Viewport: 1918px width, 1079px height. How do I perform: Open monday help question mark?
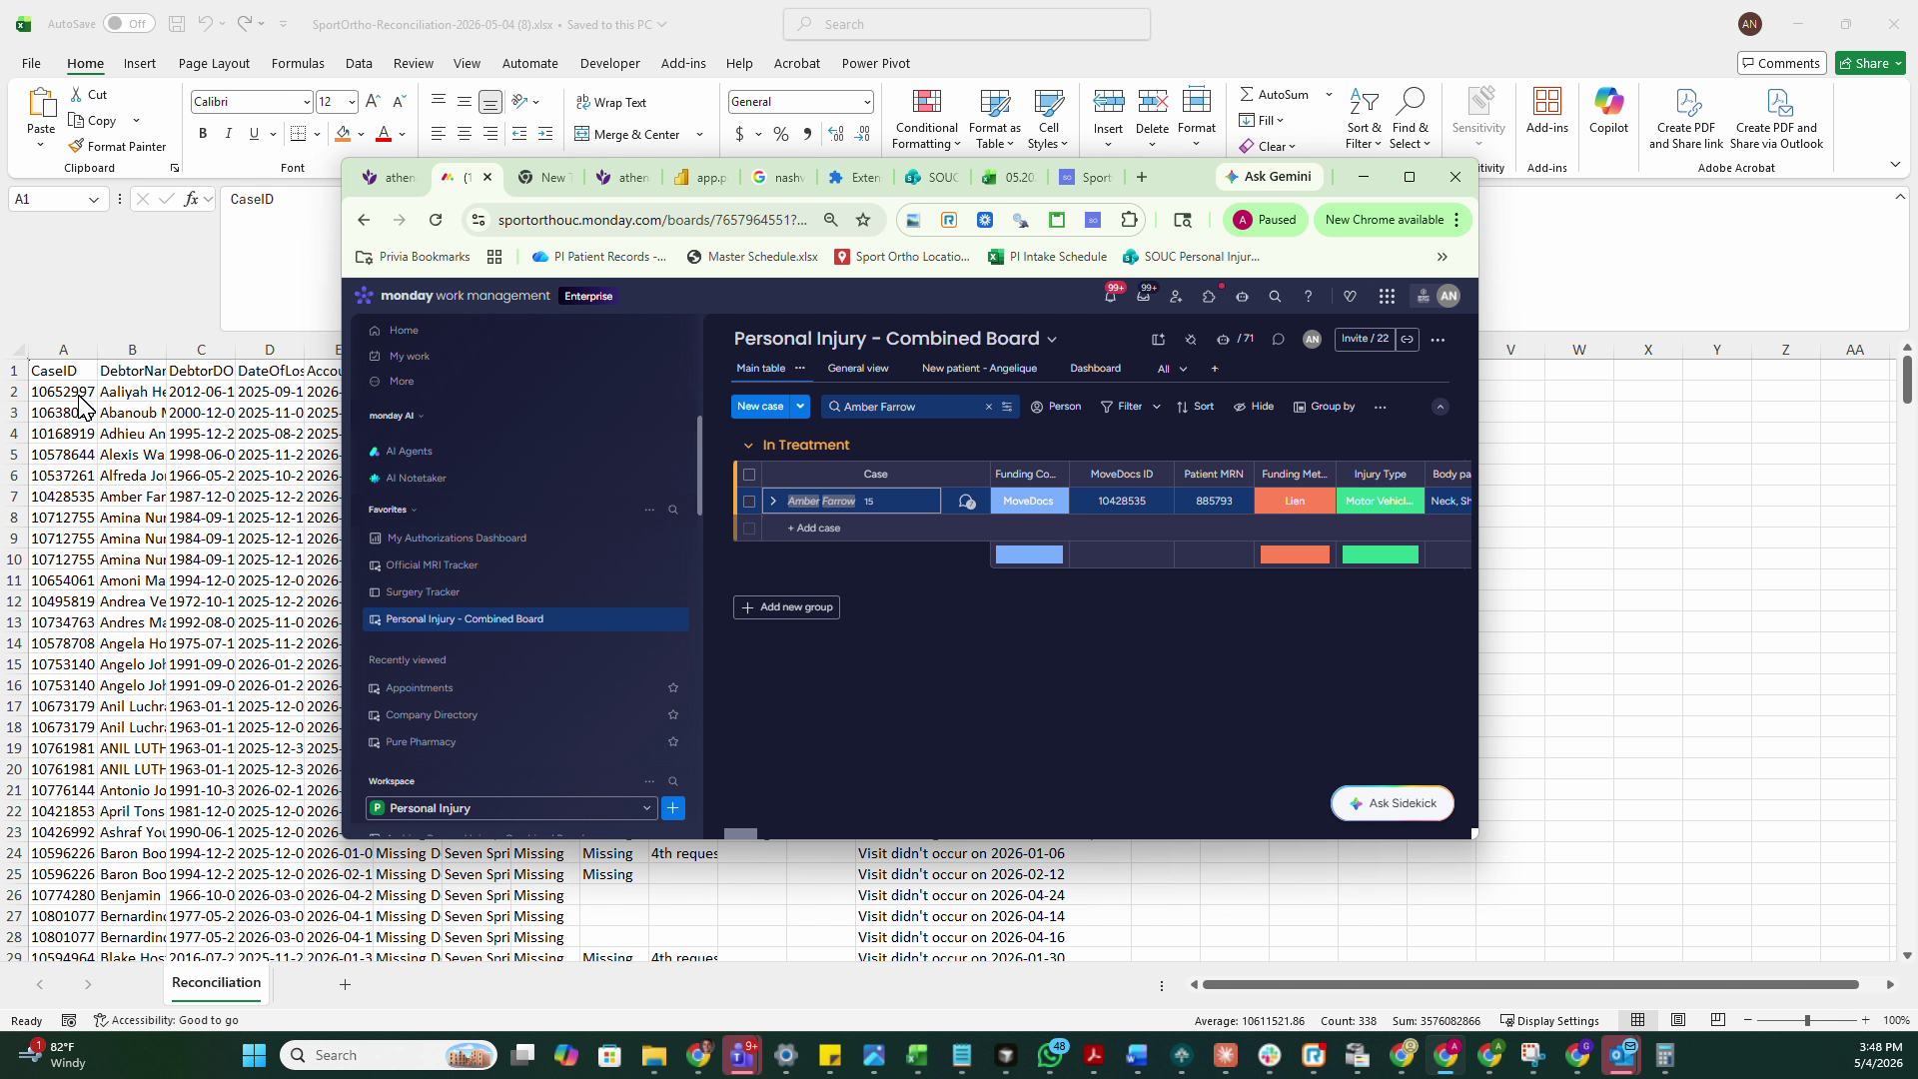[x=1308, y=297]
